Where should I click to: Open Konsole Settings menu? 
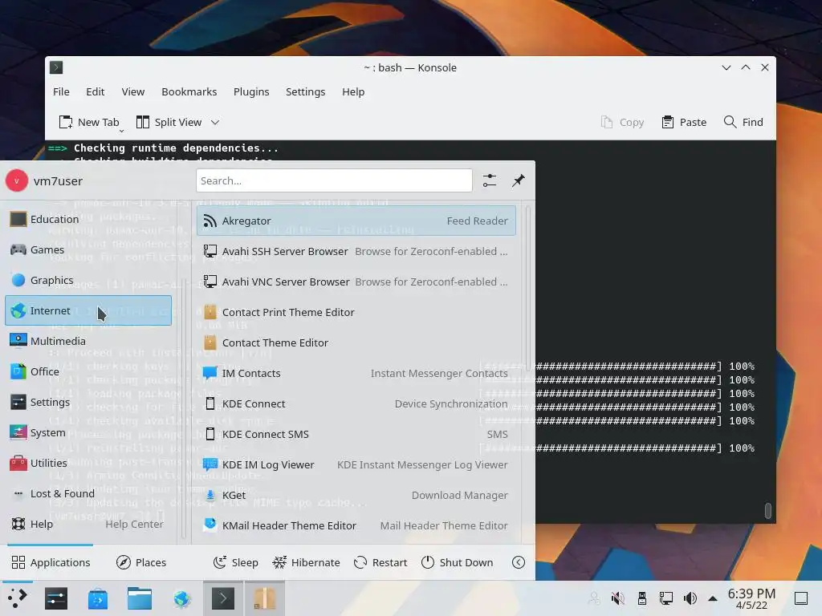click(x=306, y=91)
